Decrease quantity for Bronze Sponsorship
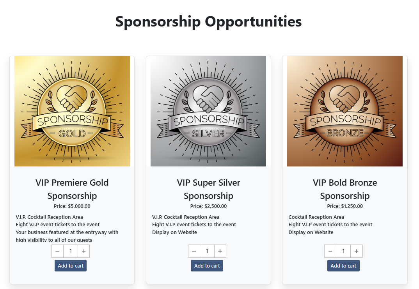This screenshot has height=289, width=419. 330,251
